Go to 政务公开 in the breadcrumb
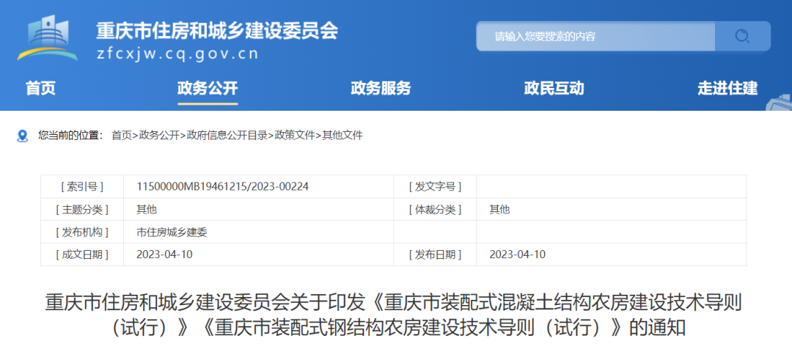 (159, 136)
